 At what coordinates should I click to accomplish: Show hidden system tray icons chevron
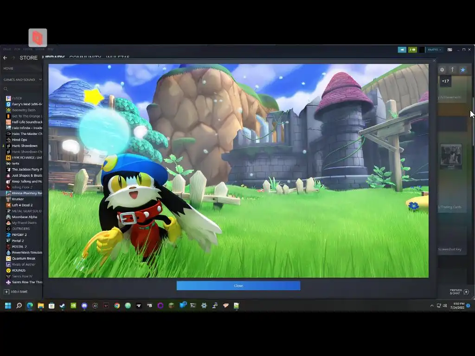[432, 306]
